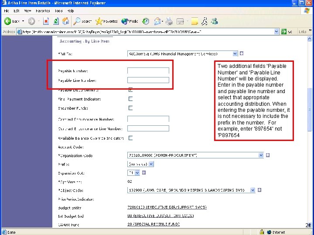
Task: Expand the Links toolbar chevron
Action: pos(310,30)
